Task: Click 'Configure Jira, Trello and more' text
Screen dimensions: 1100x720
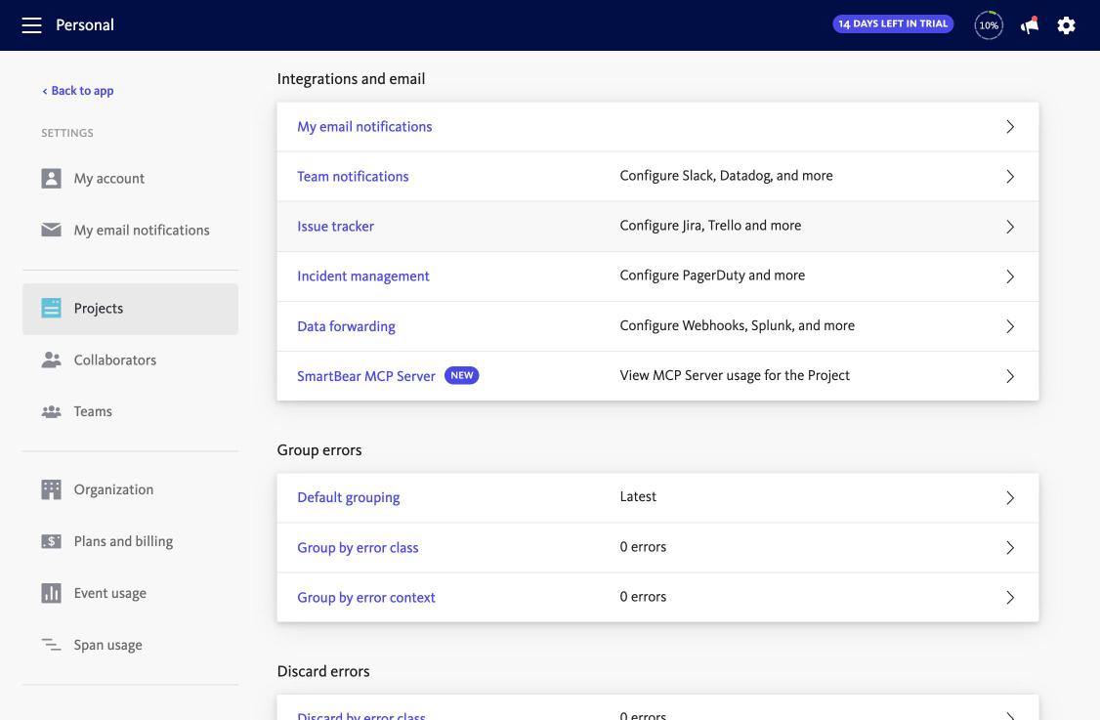Action: (x=710, y=226)
